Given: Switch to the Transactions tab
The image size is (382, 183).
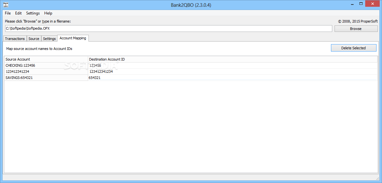Looking at the screenshot, I should click(x=15, y=39).
